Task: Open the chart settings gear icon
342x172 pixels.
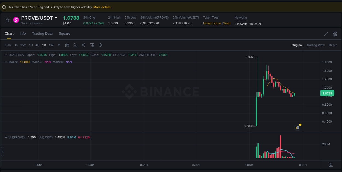Action: point(100,45)
